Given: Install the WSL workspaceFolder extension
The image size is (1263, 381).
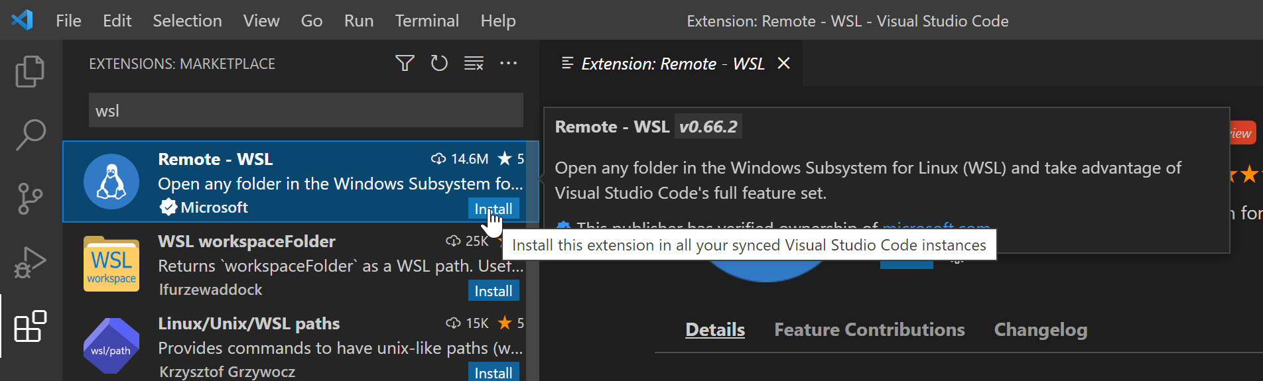Looking at the screenshot, I should point(493,291).
